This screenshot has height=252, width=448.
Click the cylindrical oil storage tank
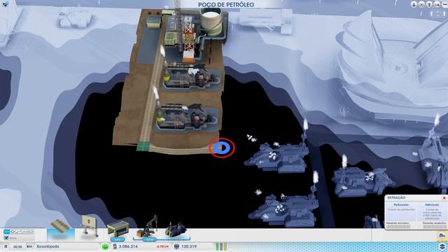pos(211,22)
